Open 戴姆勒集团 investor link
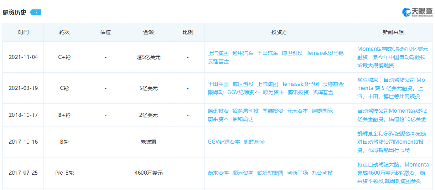Image resolution: width=435 pixels, height=190 pixels. coord(270,173)
